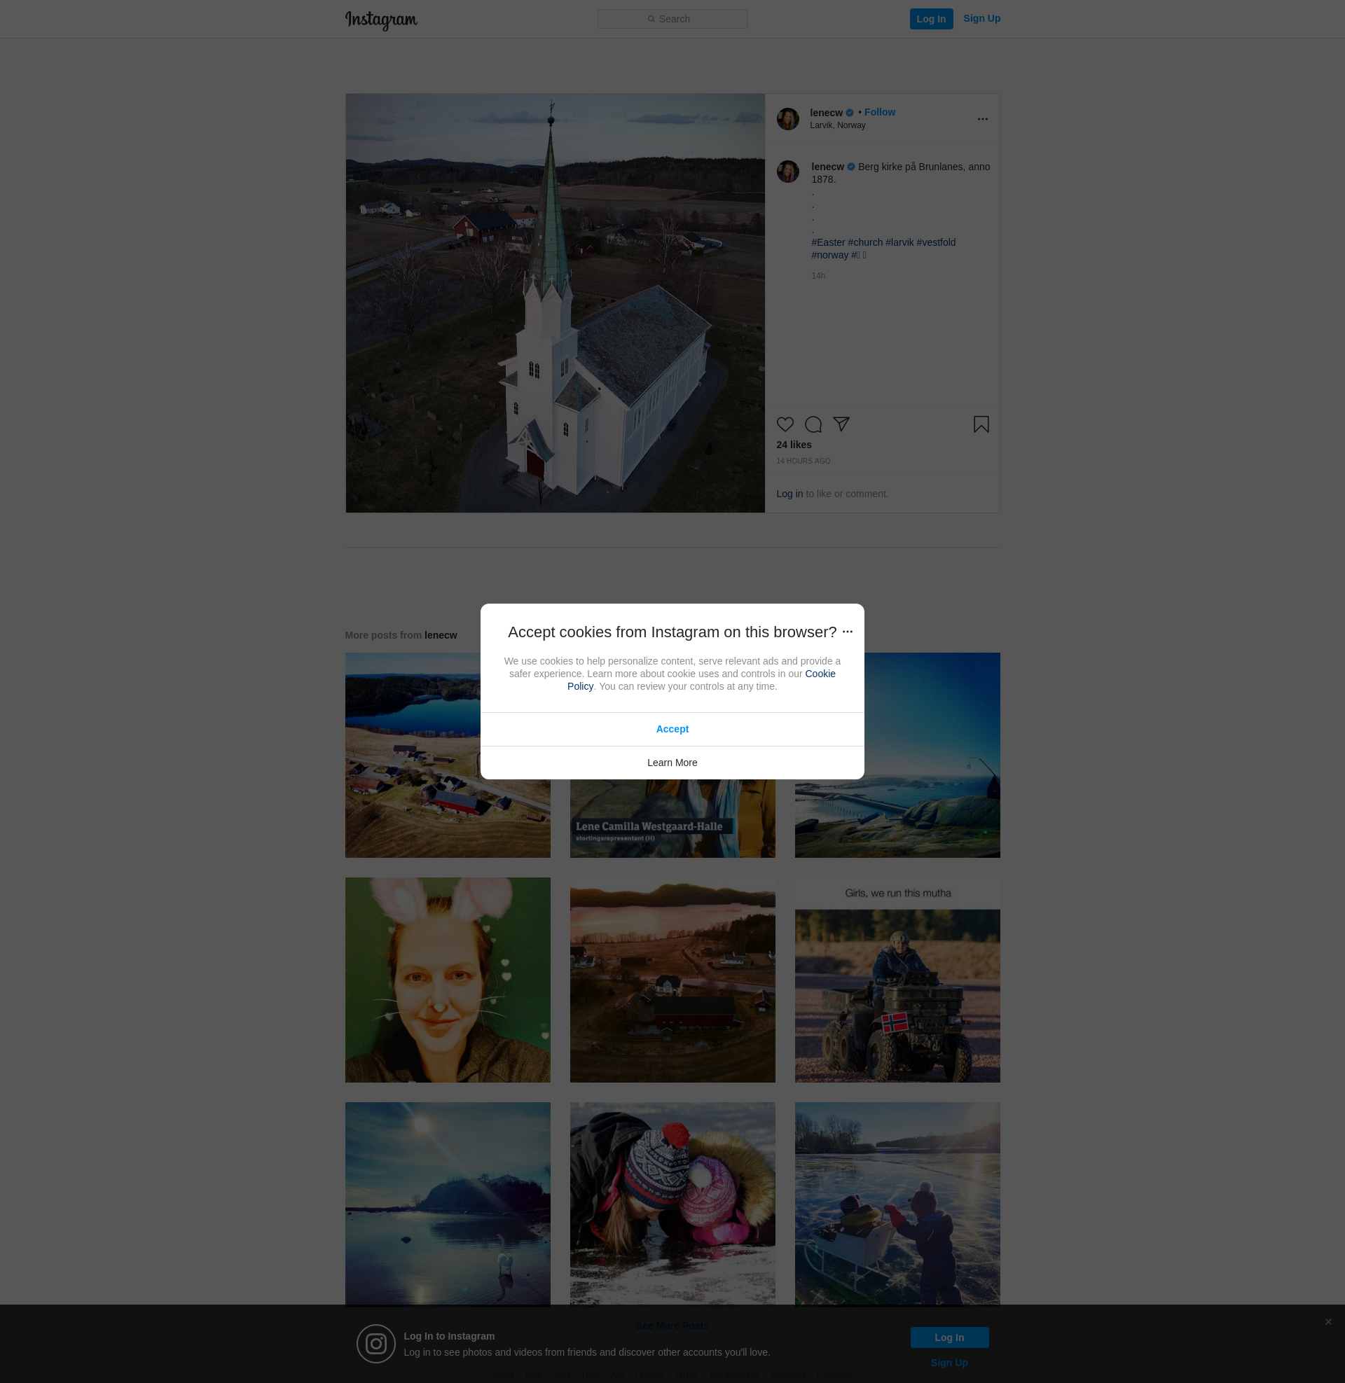Click the heart like icon
1345x1383 pixels.
point(785,424)
